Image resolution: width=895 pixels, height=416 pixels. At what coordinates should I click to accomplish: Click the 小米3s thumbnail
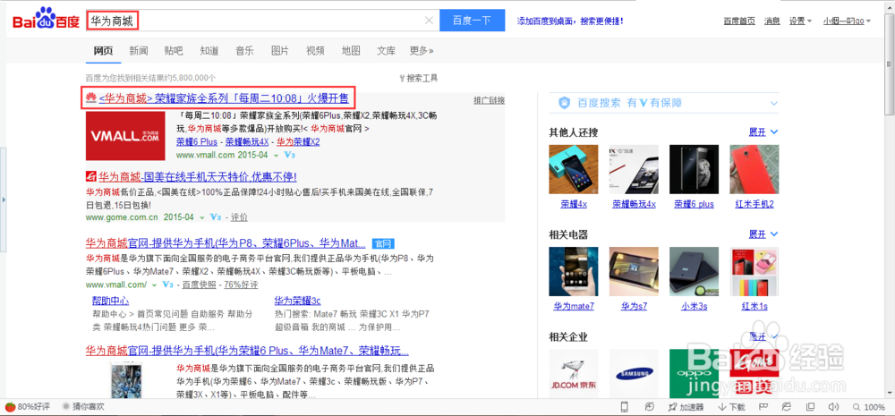(x=694, y=271)
